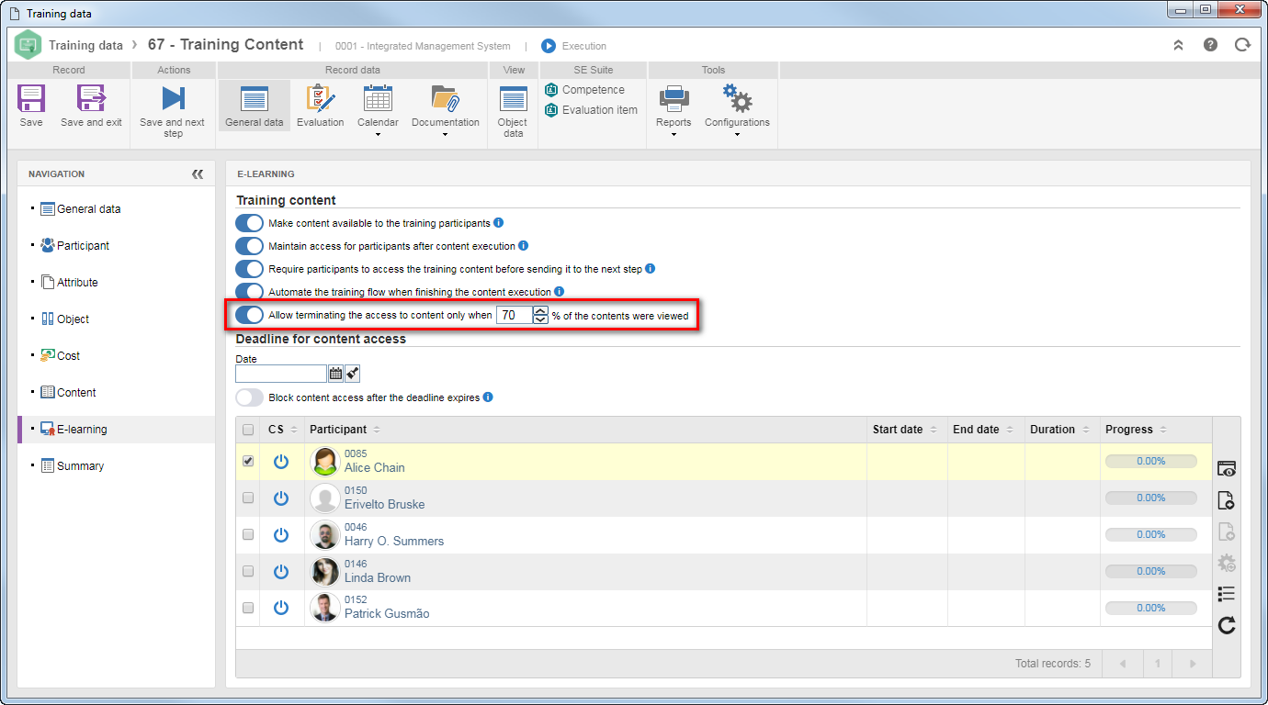Screen dimensions: 1268x705
Task: Click the power icon for Harry O. Summers
Action: click(281, 534)
